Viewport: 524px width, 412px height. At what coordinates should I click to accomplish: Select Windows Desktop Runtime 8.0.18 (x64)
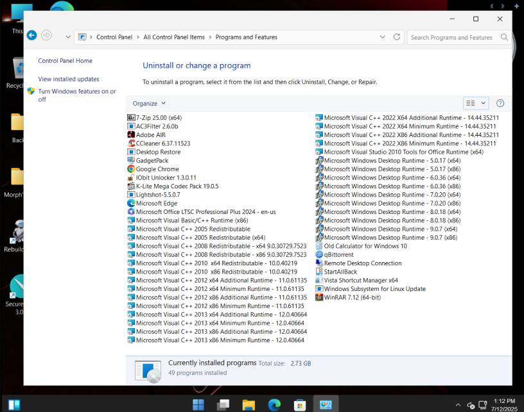tap(388, 211)
